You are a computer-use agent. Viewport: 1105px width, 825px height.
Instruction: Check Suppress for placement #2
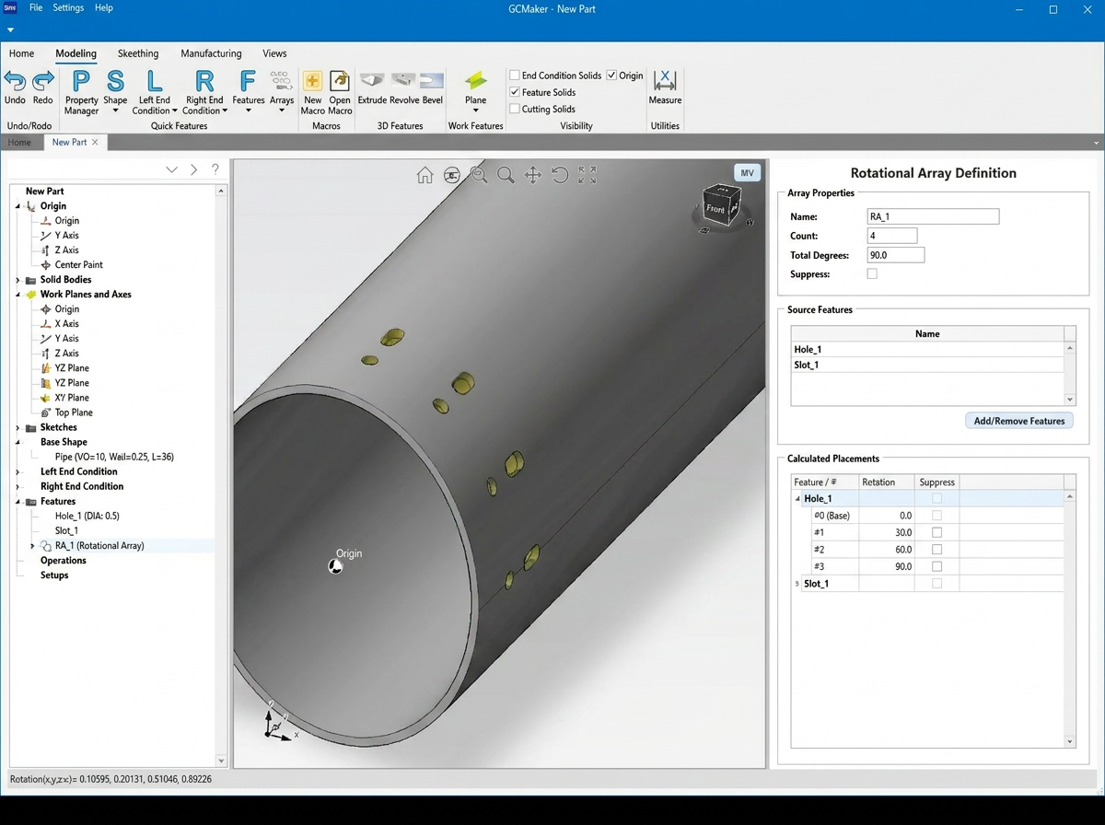click(x=936, y=550)
